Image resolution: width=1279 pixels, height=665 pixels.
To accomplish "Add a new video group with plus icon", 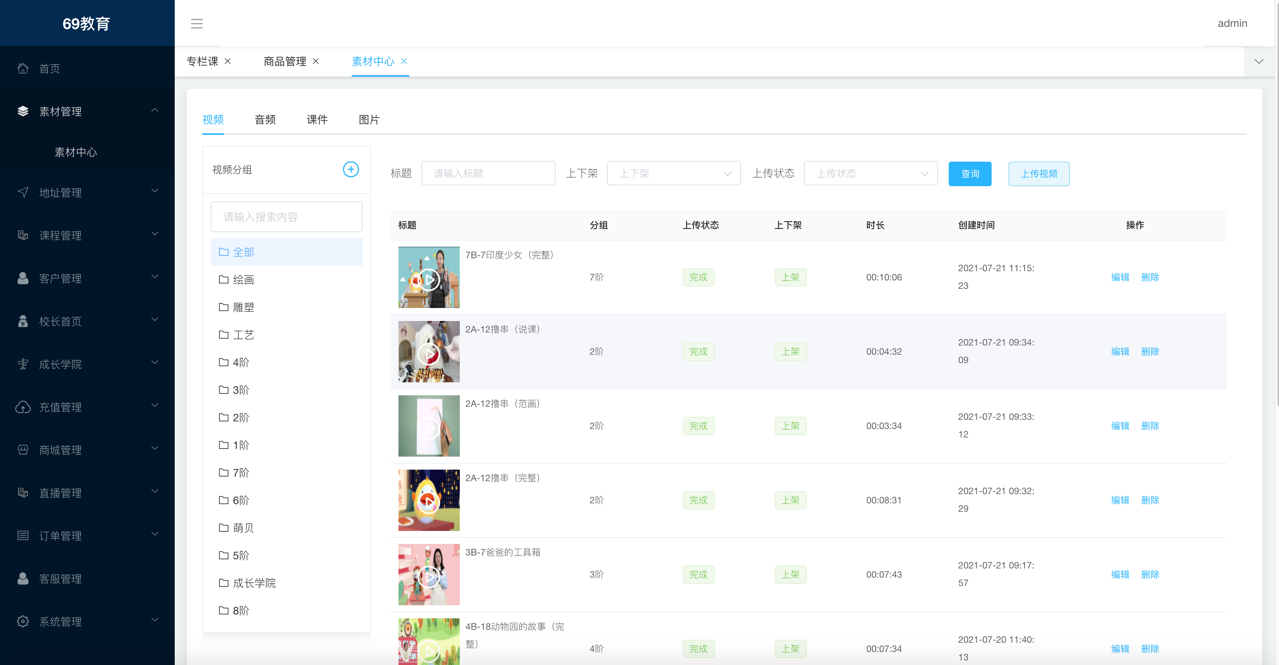I will (x=351, y=169).
